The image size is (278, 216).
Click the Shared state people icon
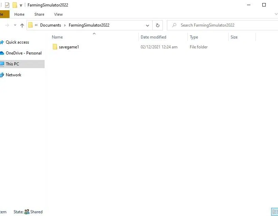pyautogui.click(x=27, y=212)
